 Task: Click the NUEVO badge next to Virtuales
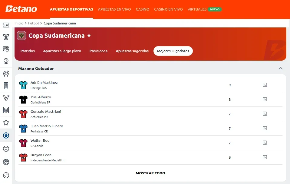215,9
